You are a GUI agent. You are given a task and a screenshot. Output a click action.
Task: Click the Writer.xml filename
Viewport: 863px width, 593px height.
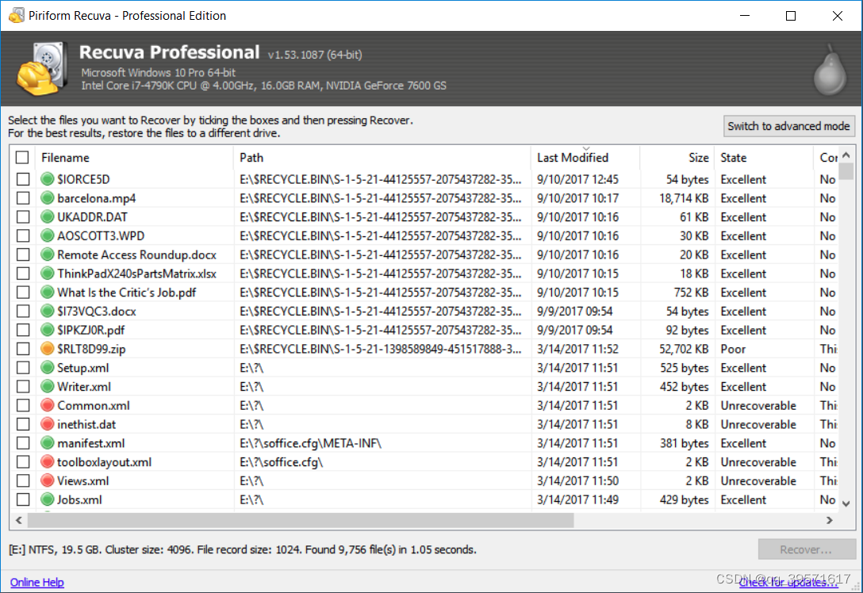pyautogui.click(x=84, y=387)
